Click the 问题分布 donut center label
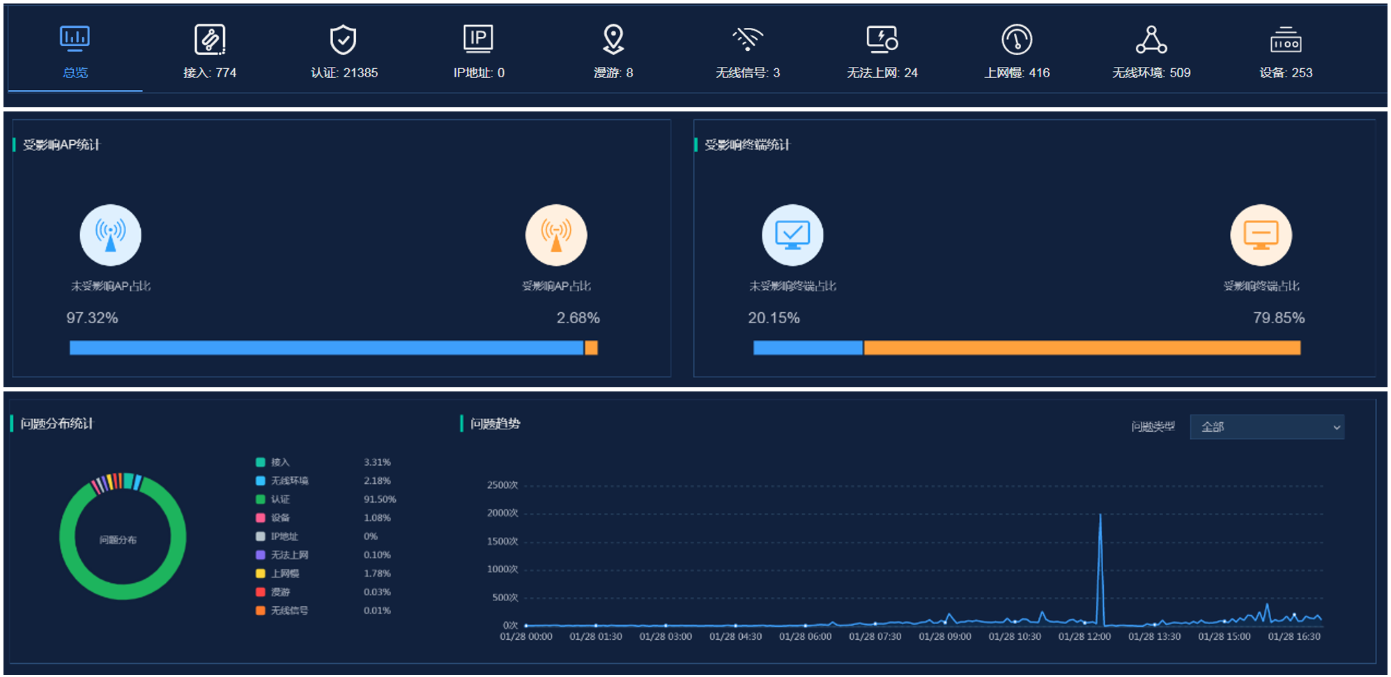Screen dimensions: 1391x677 click(118, 540)
